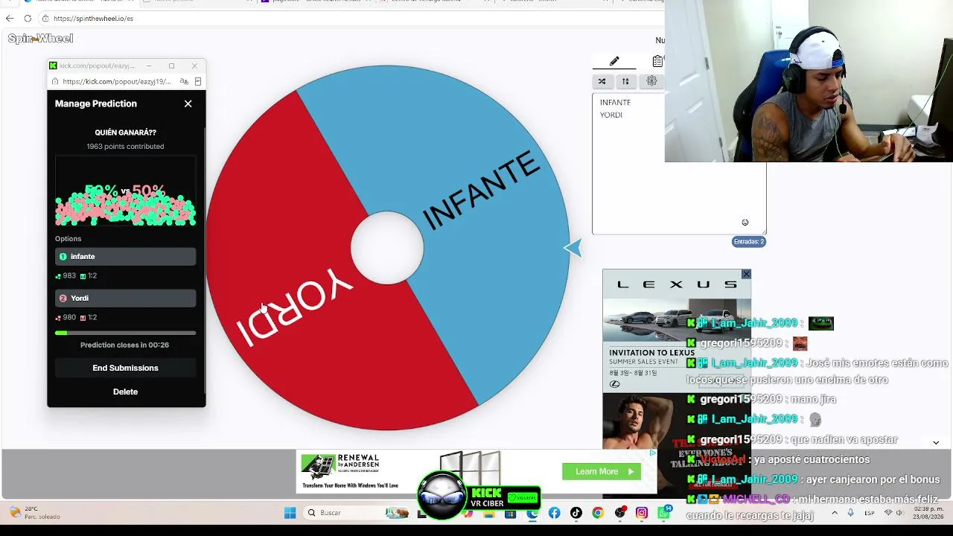Click the site info icon beside spinthewheel URL
Screen dimensions: 953x536
[x=45, y=18]
